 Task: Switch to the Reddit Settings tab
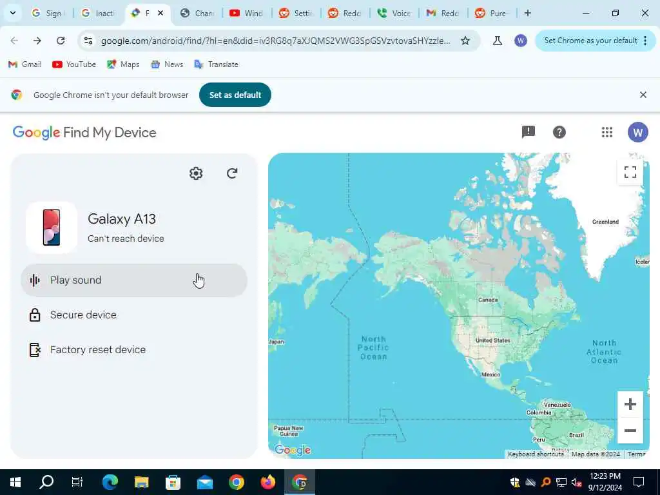(x=296, y=13)
